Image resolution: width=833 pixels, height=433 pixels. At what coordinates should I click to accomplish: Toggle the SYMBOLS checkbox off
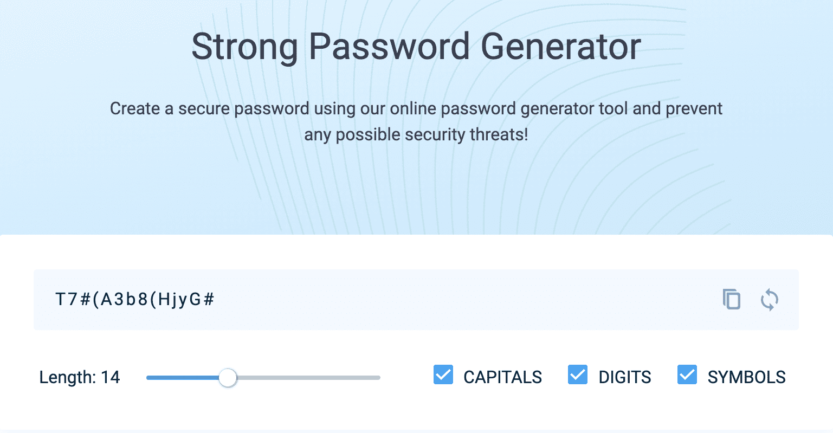tap(687, 375)
